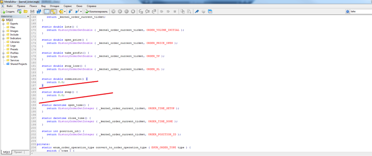The image size is (372, 156).
Task: Open the Окно menu
Action: point(79,6)
